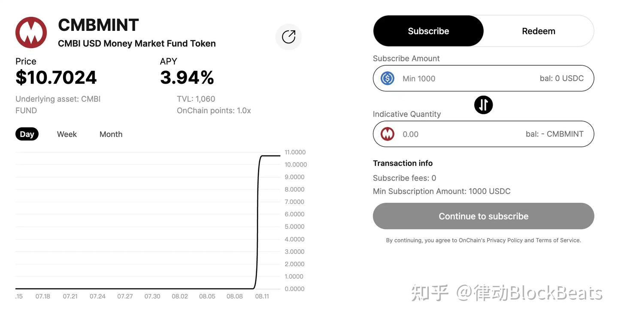Switch chart view to Month
Screen dimensions: 618x318
111,134
